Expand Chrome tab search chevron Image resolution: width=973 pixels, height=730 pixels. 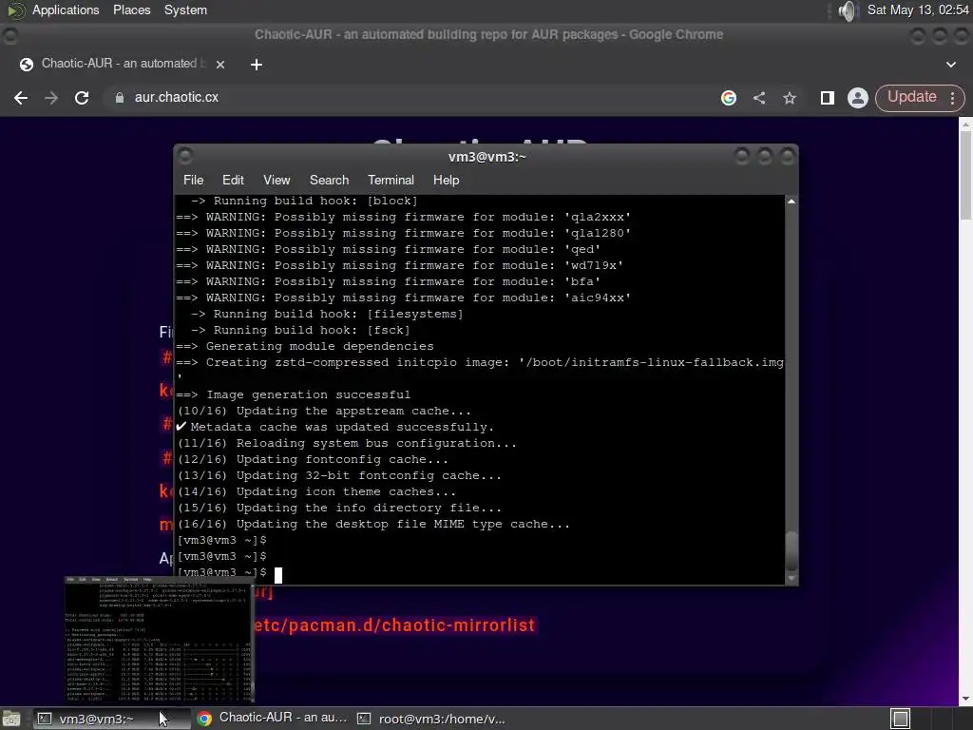click(x=950, y=64)
